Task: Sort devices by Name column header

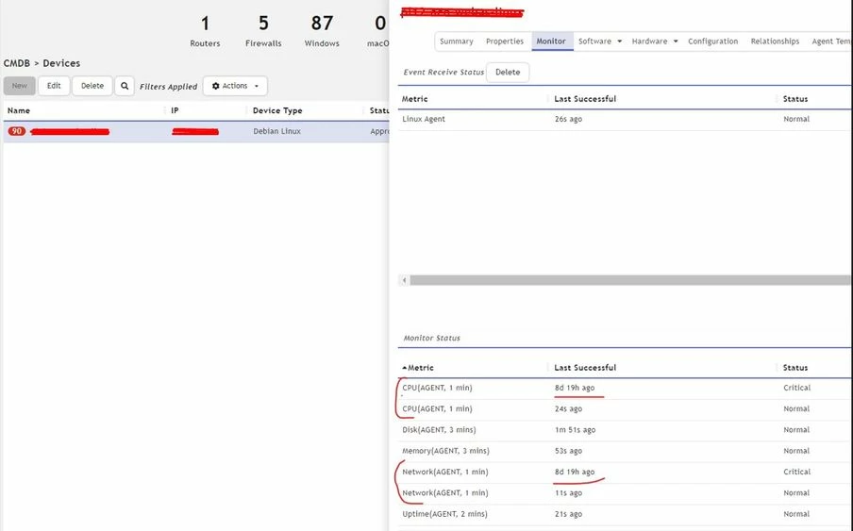Action: 19,110
